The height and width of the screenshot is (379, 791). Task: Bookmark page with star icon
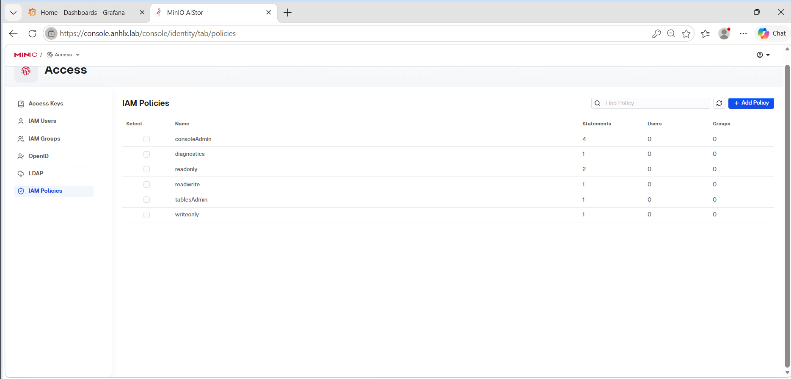[686, 33]
